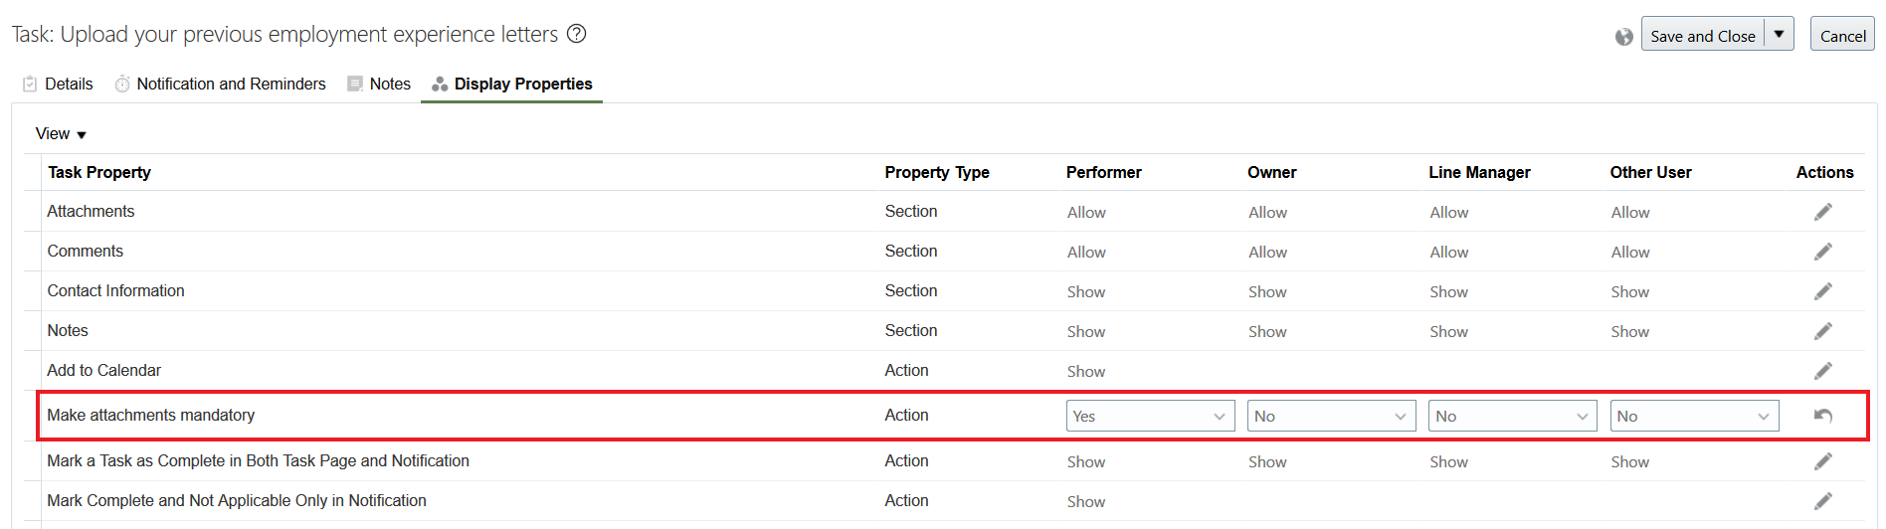This screenshot has height=529, width=1886.
Task: Click the Save and Close button
Action: [x=1703, y=34]
